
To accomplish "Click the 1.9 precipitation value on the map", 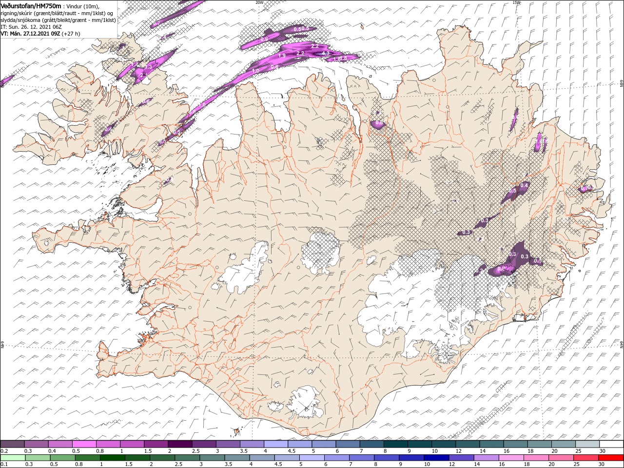I will pyautogui.click(x=282, y=56).
